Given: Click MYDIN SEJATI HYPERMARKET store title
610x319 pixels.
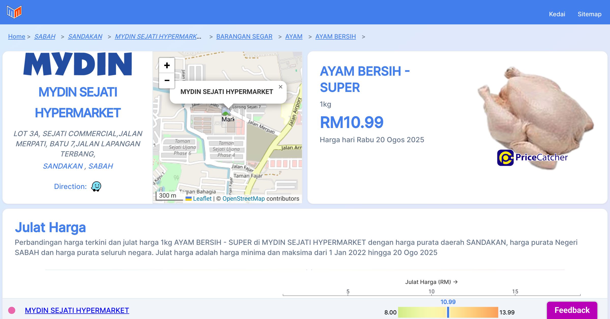Looking at the screenshot, I should 78,102.
